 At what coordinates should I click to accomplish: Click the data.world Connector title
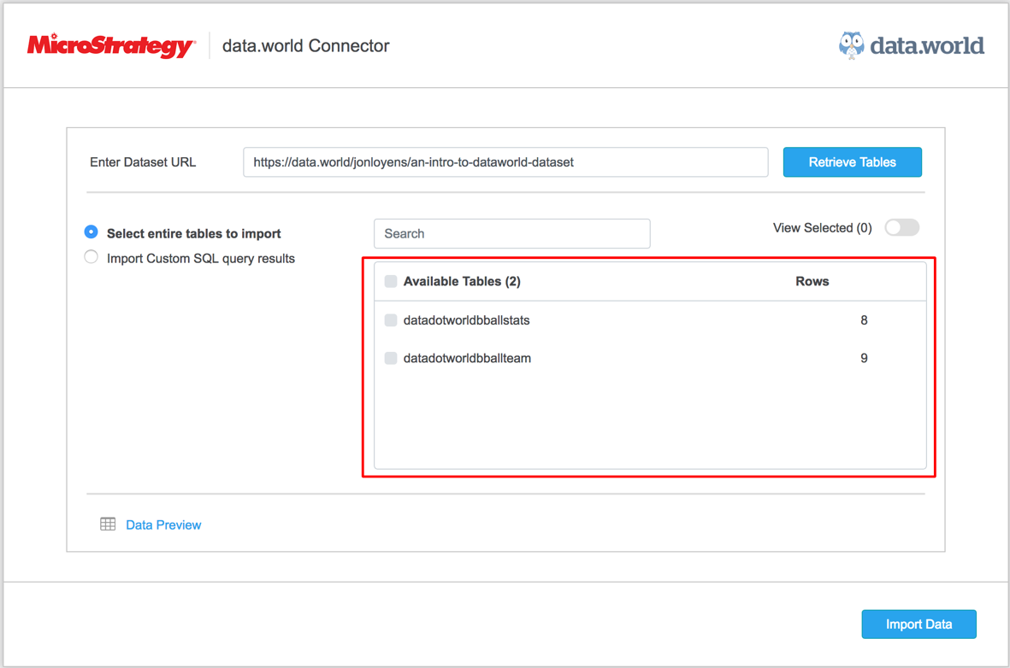(x=305, y=46)
